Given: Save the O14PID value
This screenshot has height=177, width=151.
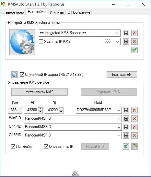Looking at the screenshot, I should click(x=126, y=127).
